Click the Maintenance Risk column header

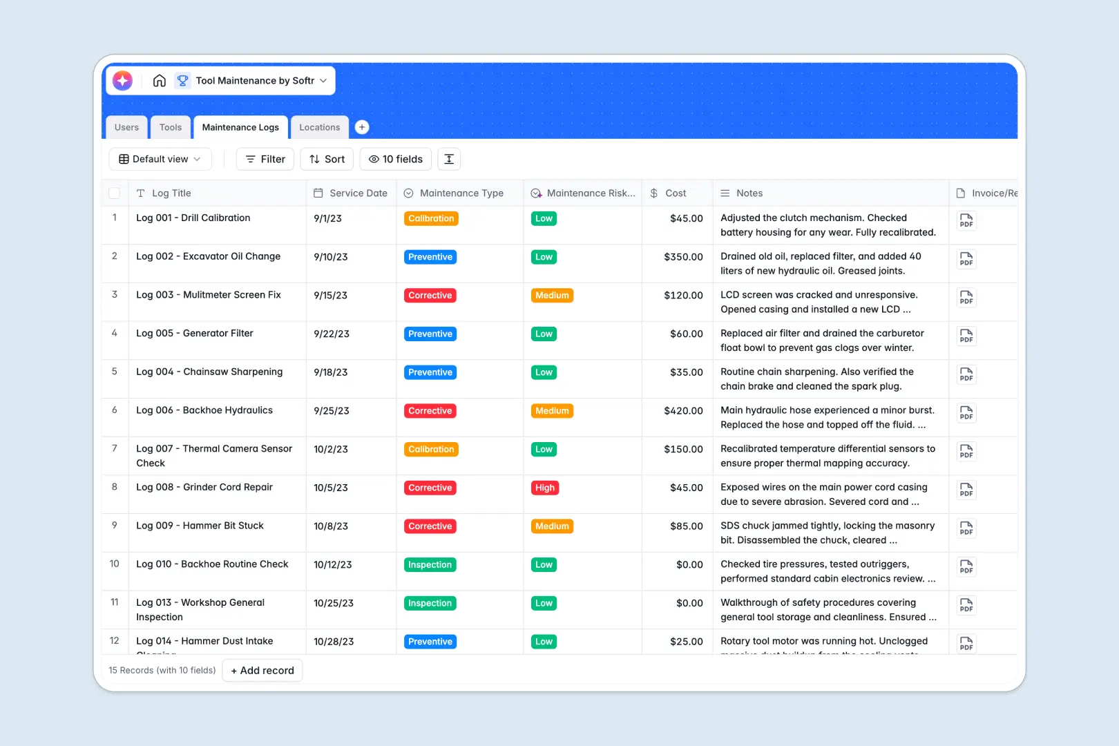pos(583,193)
